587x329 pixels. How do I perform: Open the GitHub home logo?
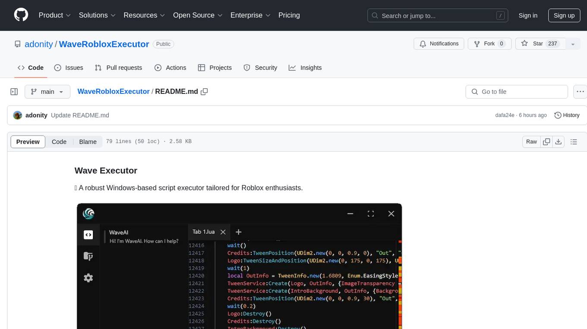coord(21,15)
